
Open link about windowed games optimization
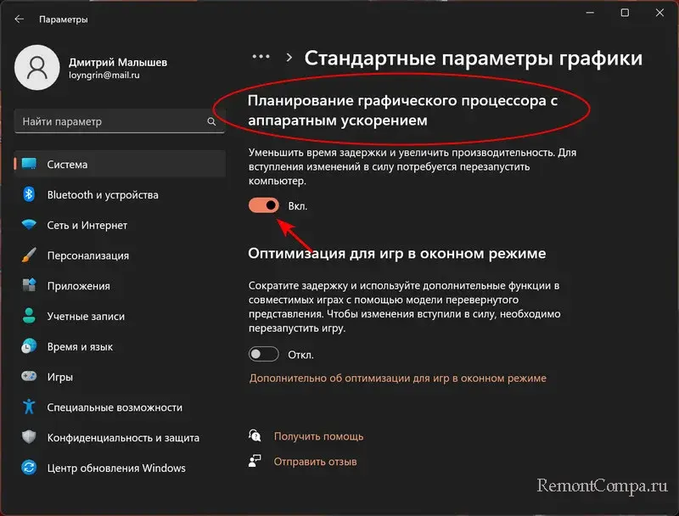click(x=397, y=379)
